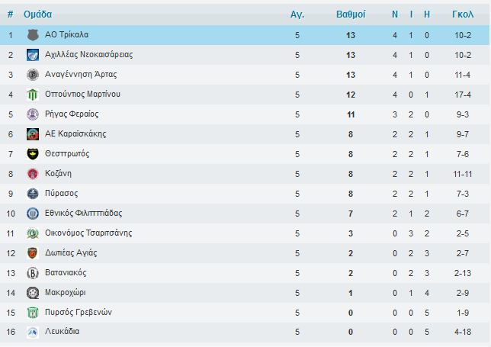Open the Λευκάδια team page link

point(63,331)
